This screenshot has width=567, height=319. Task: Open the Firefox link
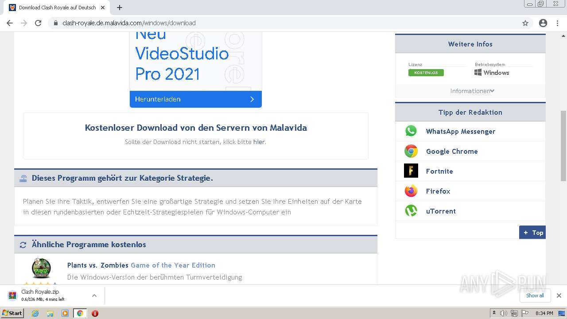[x=438, y=191]
